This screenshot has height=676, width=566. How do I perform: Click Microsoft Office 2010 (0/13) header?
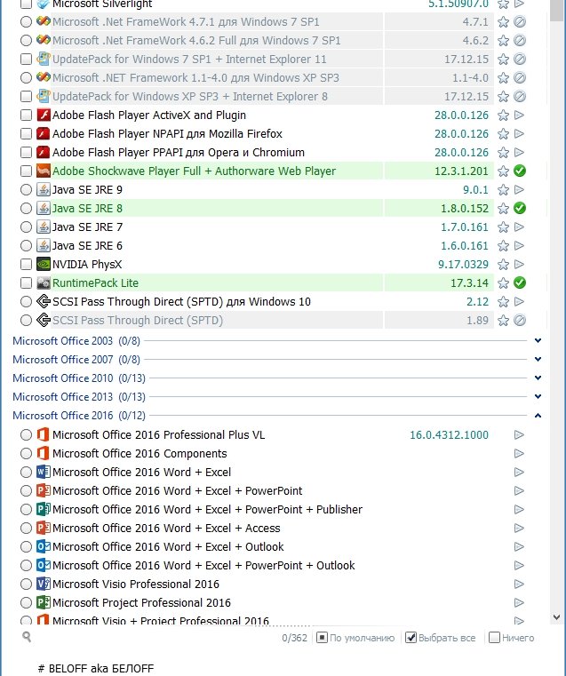coord(79,378)
